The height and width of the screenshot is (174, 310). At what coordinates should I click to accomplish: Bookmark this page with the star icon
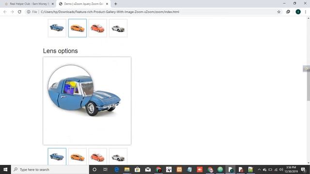click(x=279, y=12)
